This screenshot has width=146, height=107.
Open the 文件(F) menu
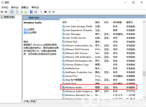point(4,7)
